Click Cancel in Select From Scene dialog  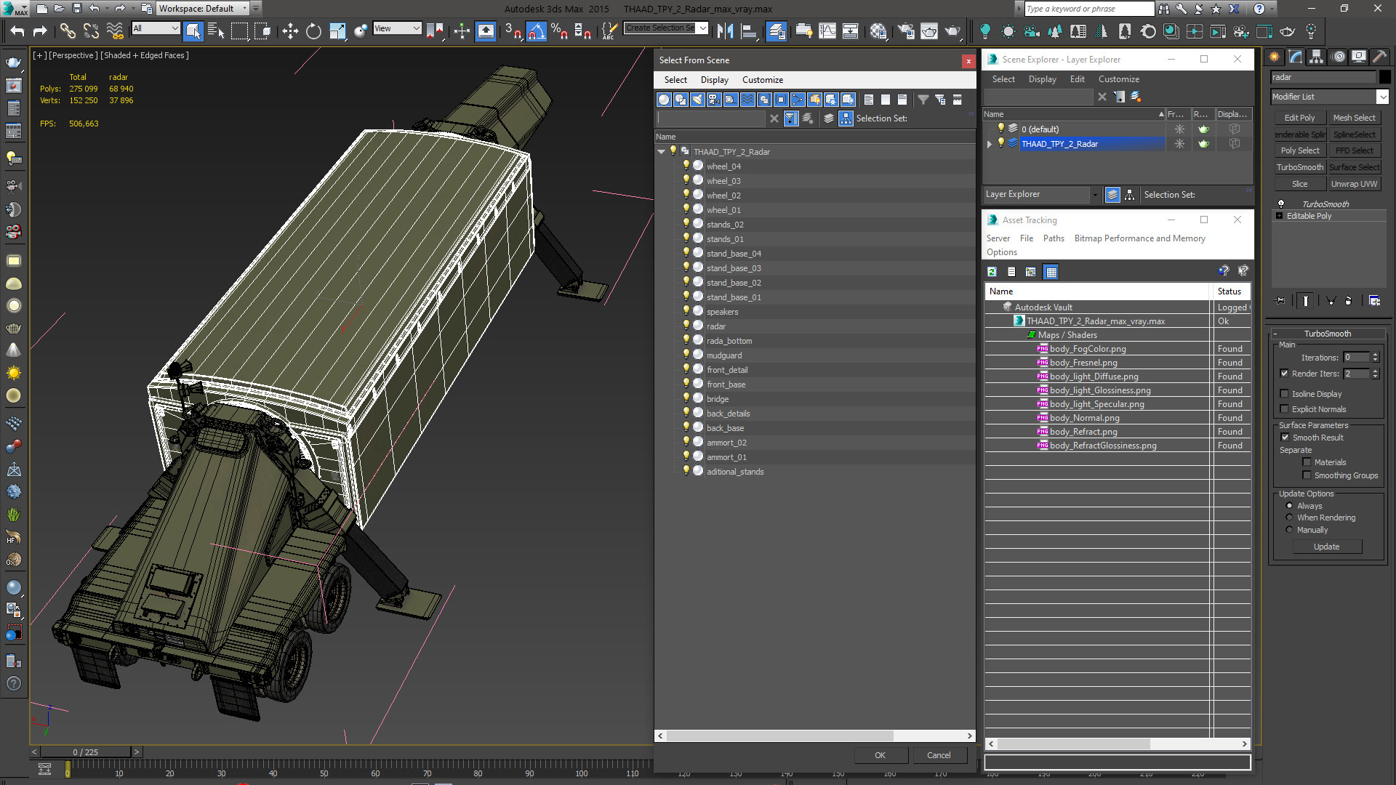(x=939, y=755)
